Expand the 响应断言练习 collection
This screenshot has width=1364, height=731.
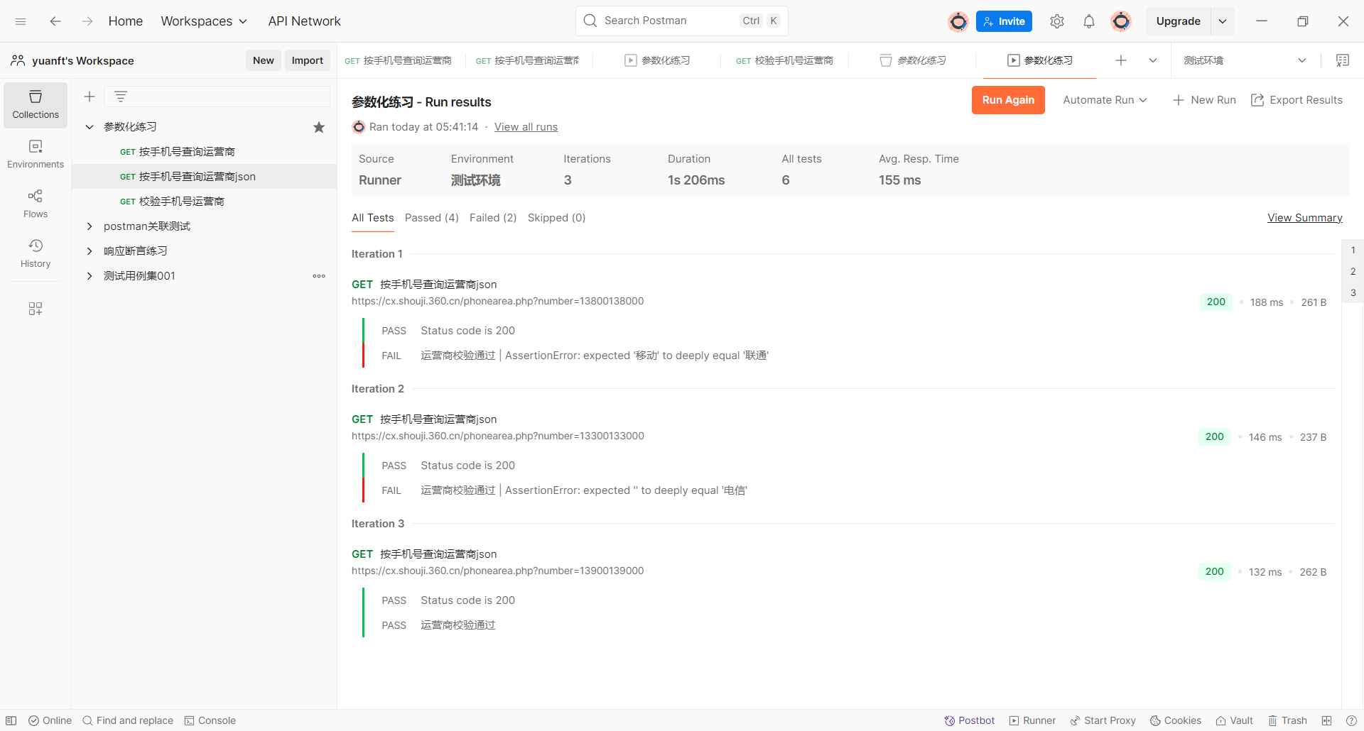90,251
